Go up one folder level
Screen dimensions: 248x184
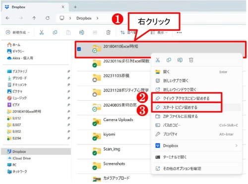click(x=34, y=18)
